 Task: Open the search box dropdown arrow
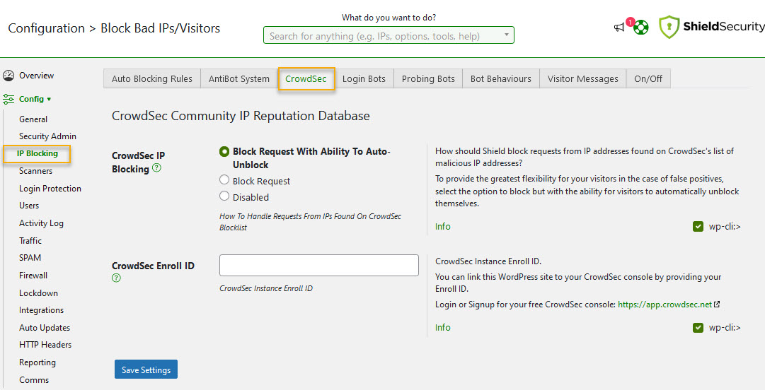coord(507,35)
